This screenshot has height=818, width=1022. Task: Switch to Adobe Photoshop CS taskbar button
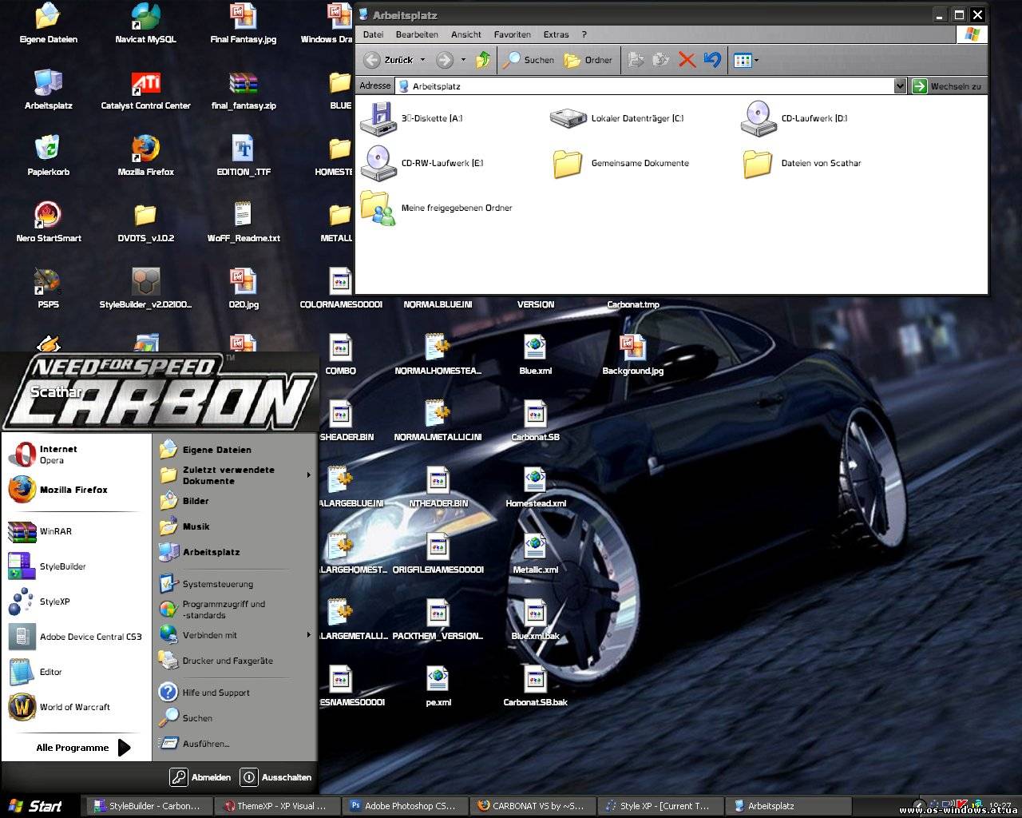click(406, 806)
